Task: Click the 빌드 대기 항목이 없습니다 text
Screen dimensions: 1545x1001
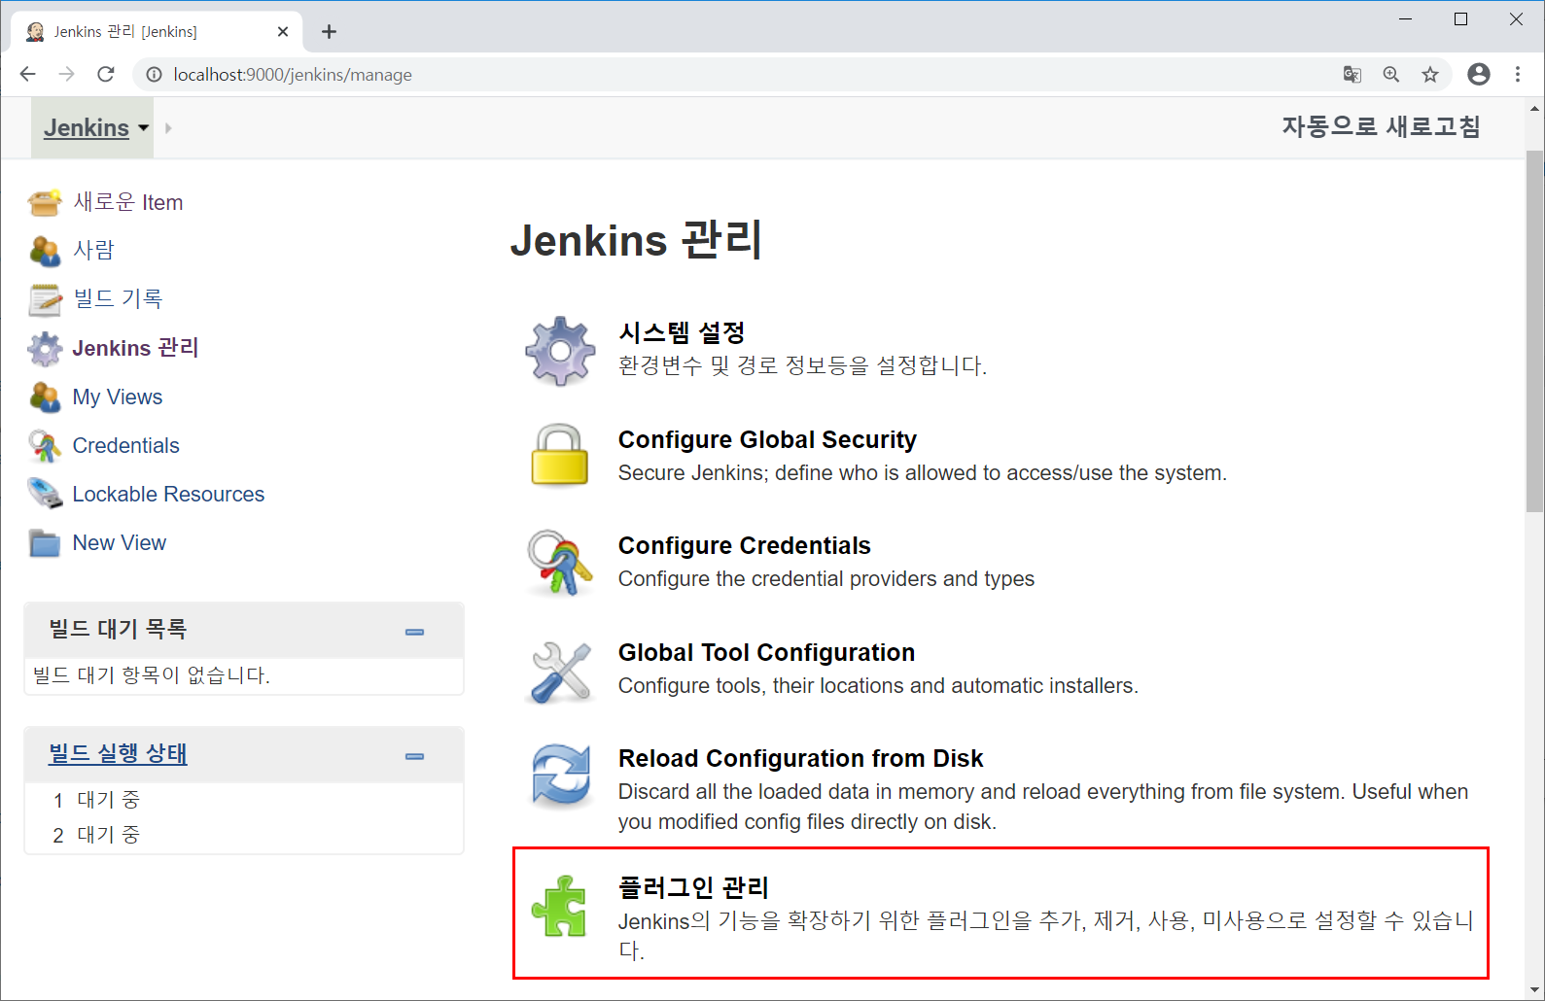Action: pyautogui.click(x=152, y=674)
